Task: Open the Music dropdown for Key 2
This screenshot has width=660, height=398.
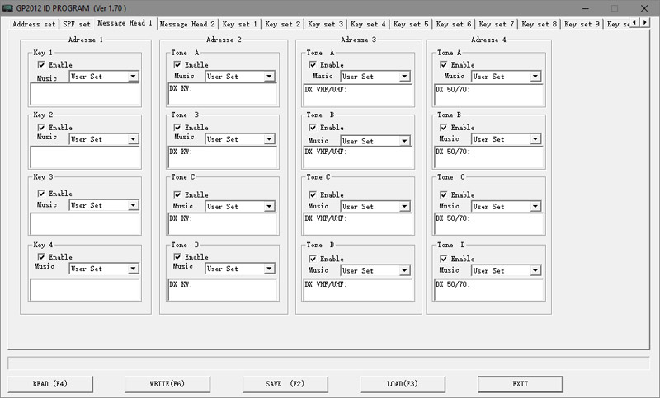Action: pyautogui.click(x=133, y=139)
